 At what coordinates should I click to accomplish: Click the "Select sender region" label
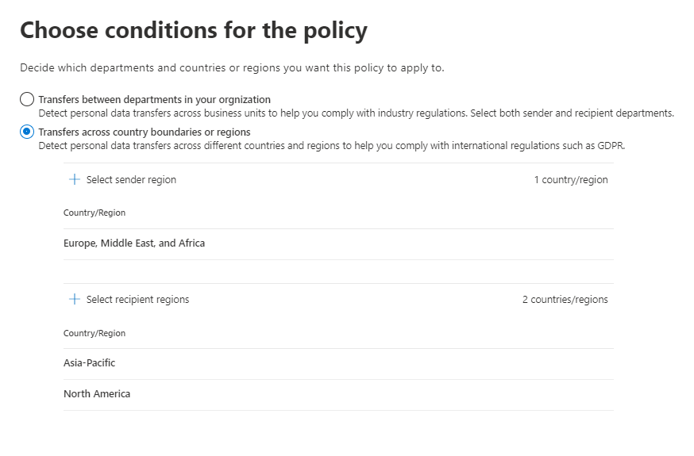pos(131,180)
